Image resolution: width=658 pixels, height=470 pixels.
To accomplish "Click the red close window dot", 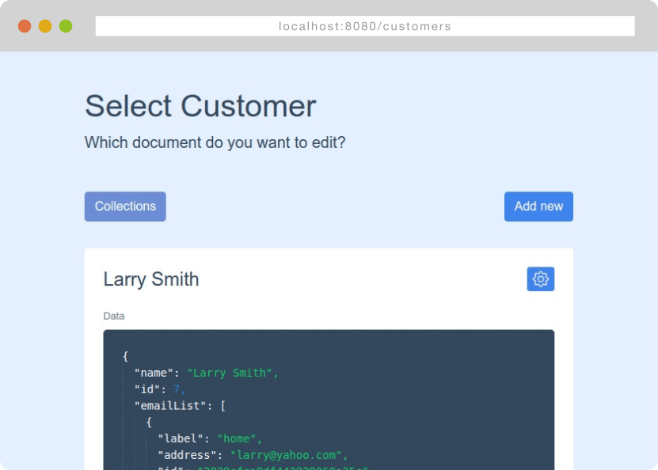I will click(x=25, y=26).
